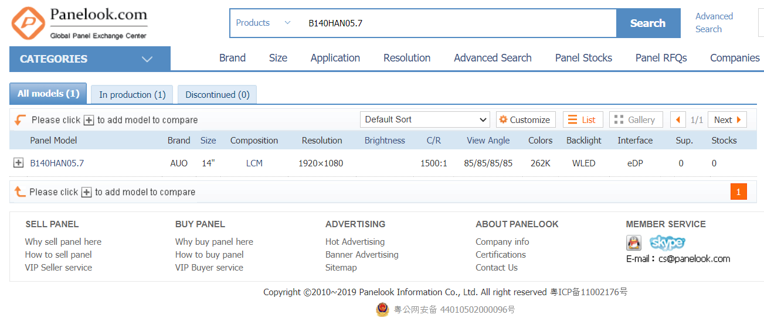Image resolution: width=764 pixels, height=335 pixels.
Task: Open Contact Us link
Action: click(x=497, y=268)
